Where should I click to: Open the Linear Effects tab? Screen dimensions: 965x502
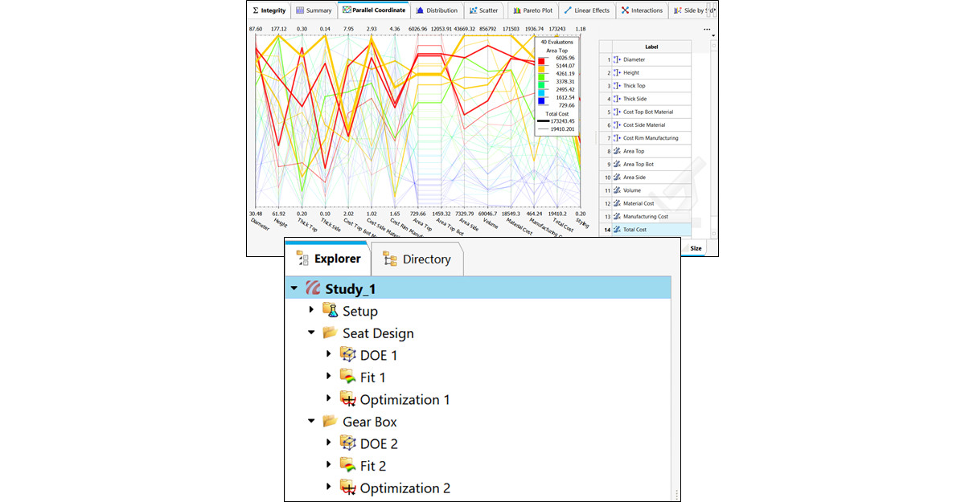586,10
